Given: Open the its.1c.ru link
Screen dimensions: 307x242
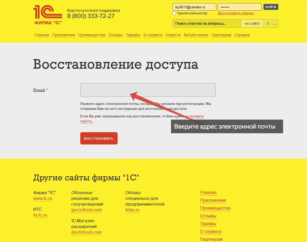Looking at the screenshot, I should click(40, 215).
